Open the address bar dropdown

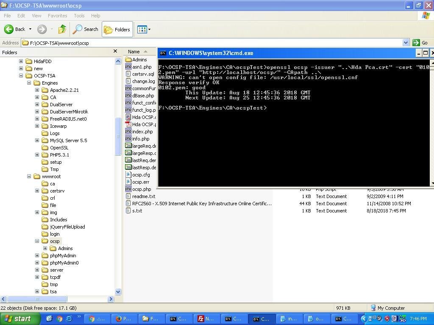(406, 42)
